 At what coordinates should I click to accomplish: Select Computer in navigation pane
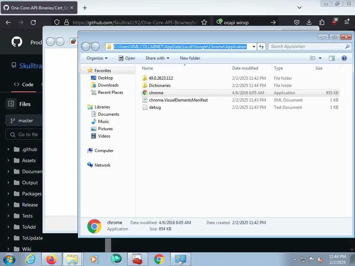(100, 151)
